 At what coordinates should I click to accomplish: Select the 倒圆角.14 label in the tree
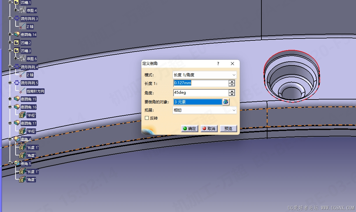point(29,34)
